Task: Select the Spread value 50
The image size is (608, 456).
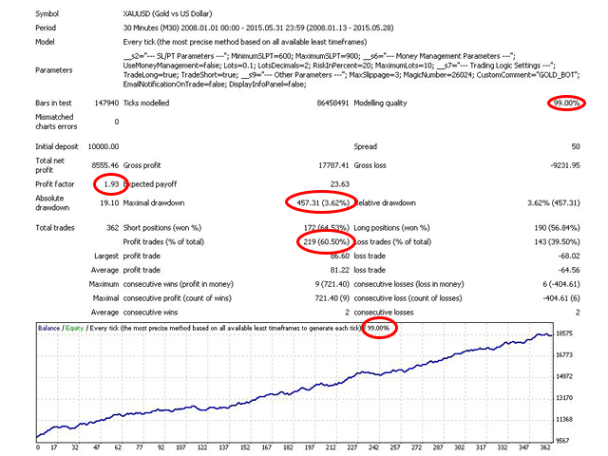Action: click(576, 146)
